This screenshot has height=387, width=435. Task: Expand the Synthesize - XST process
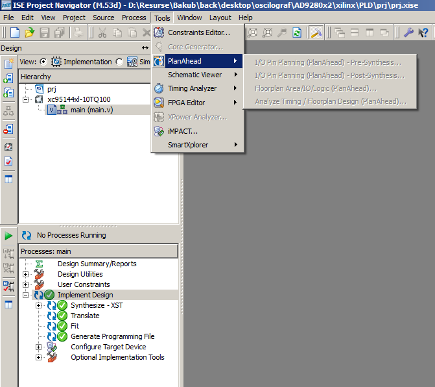pos(38,305)
